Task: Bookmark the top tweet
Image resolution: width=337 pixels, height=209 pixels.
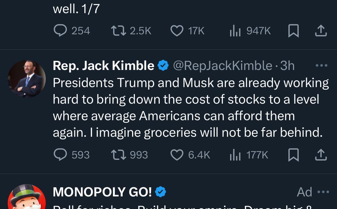Action: click(294, 30)
